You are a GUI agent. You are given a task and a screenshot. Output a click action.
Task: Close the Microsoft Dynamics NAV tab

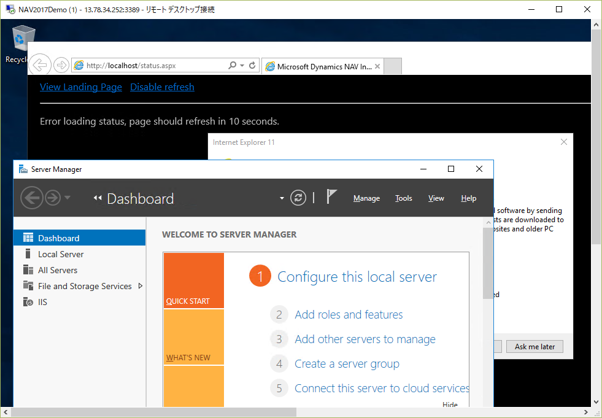pos(377,66)
